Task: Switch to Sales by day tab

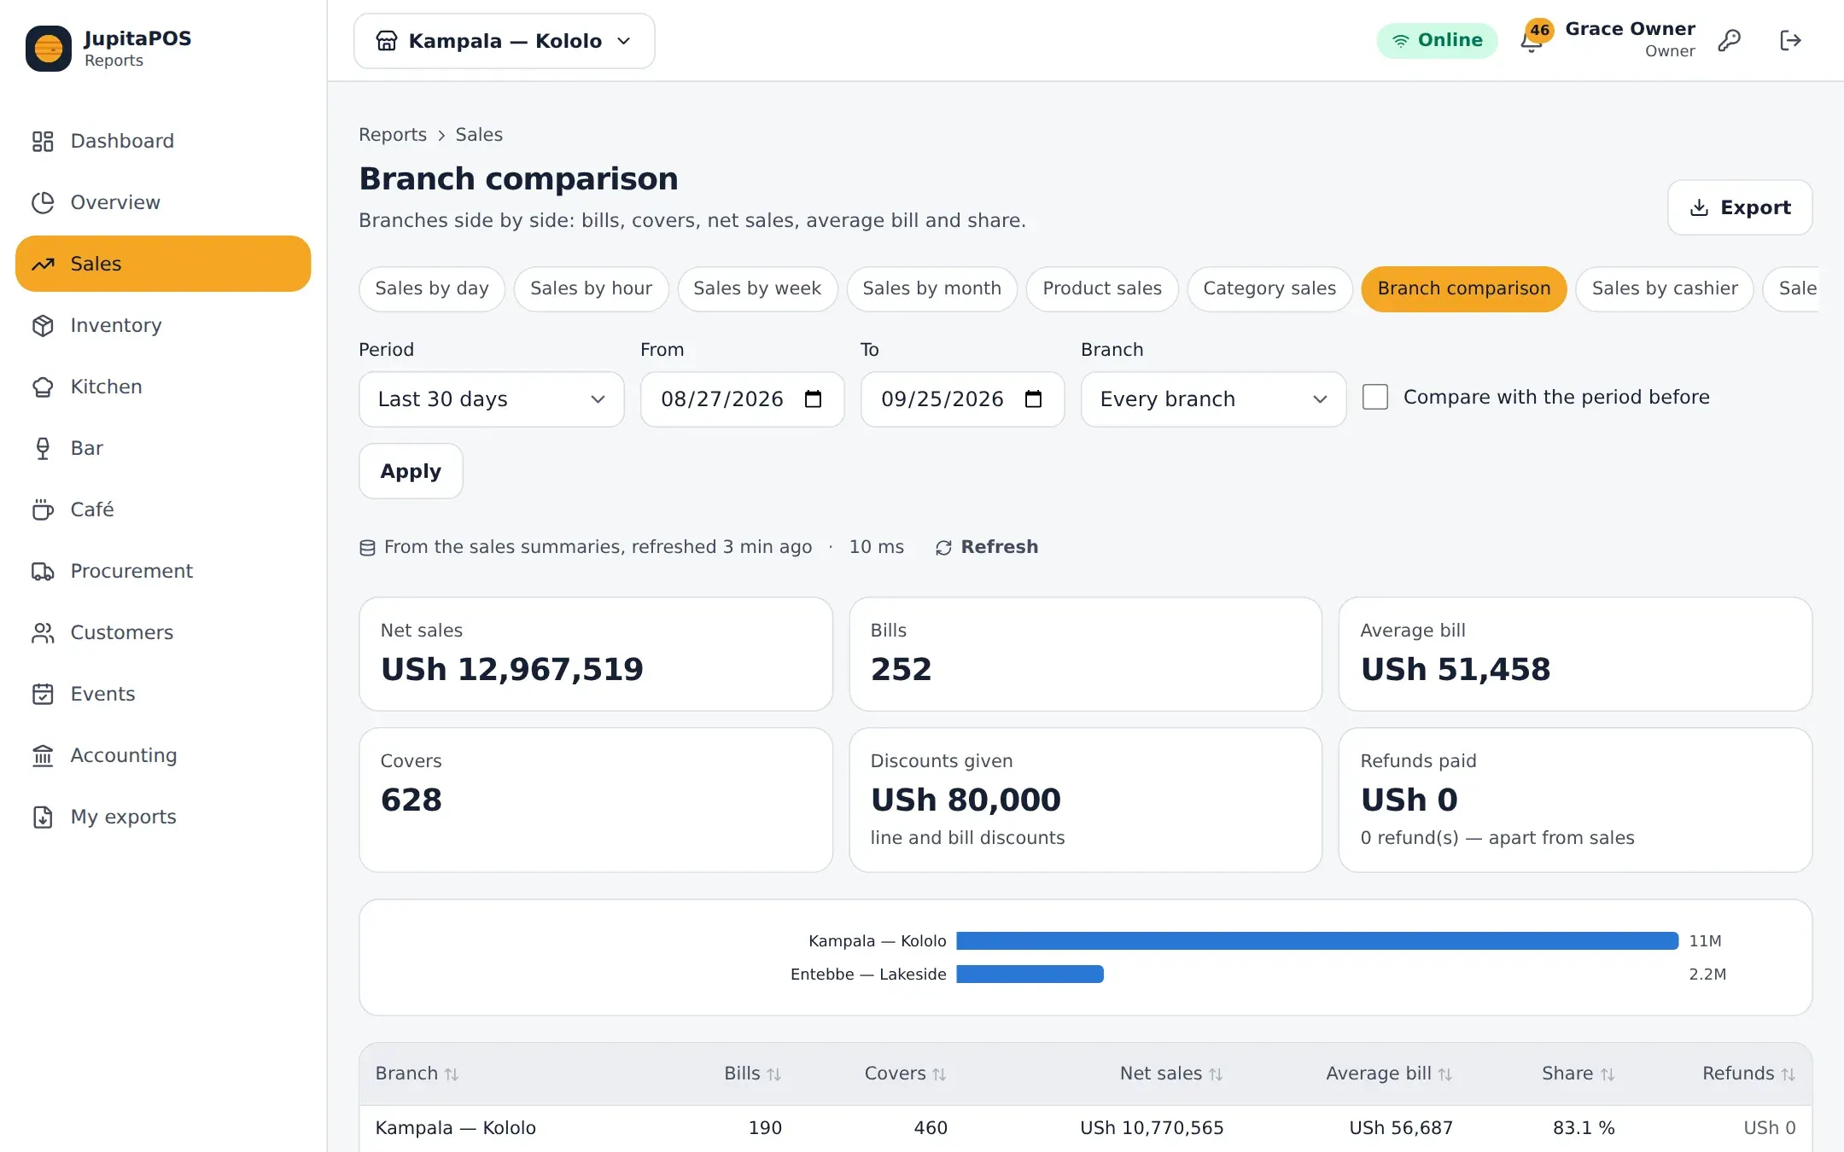Action: click(x=432, y=288)
